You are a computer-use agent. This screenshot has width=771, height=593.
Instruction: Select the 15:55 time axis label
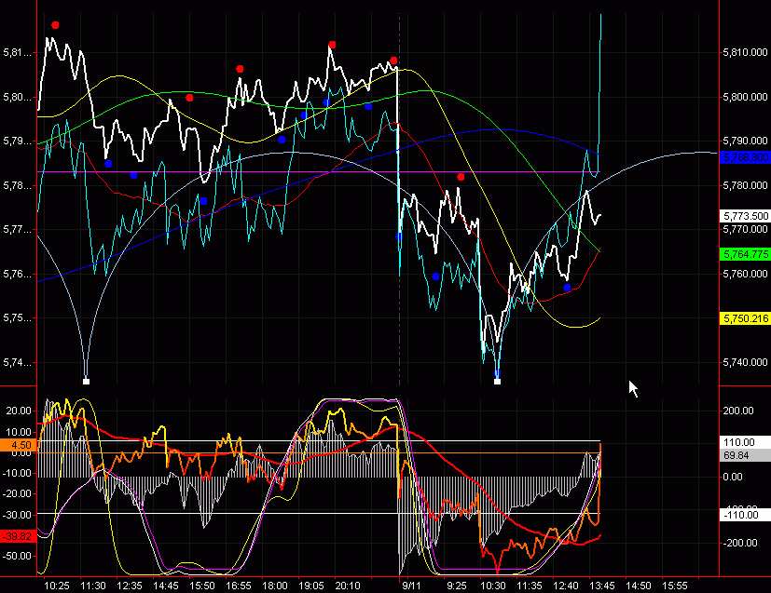pos(675,586)
